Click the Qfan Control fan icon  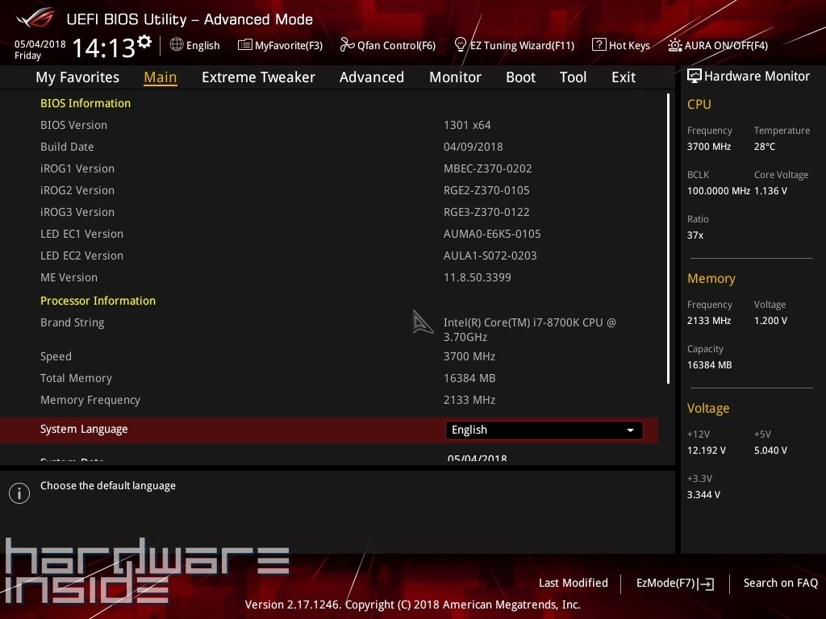click(x=347, y=45)
